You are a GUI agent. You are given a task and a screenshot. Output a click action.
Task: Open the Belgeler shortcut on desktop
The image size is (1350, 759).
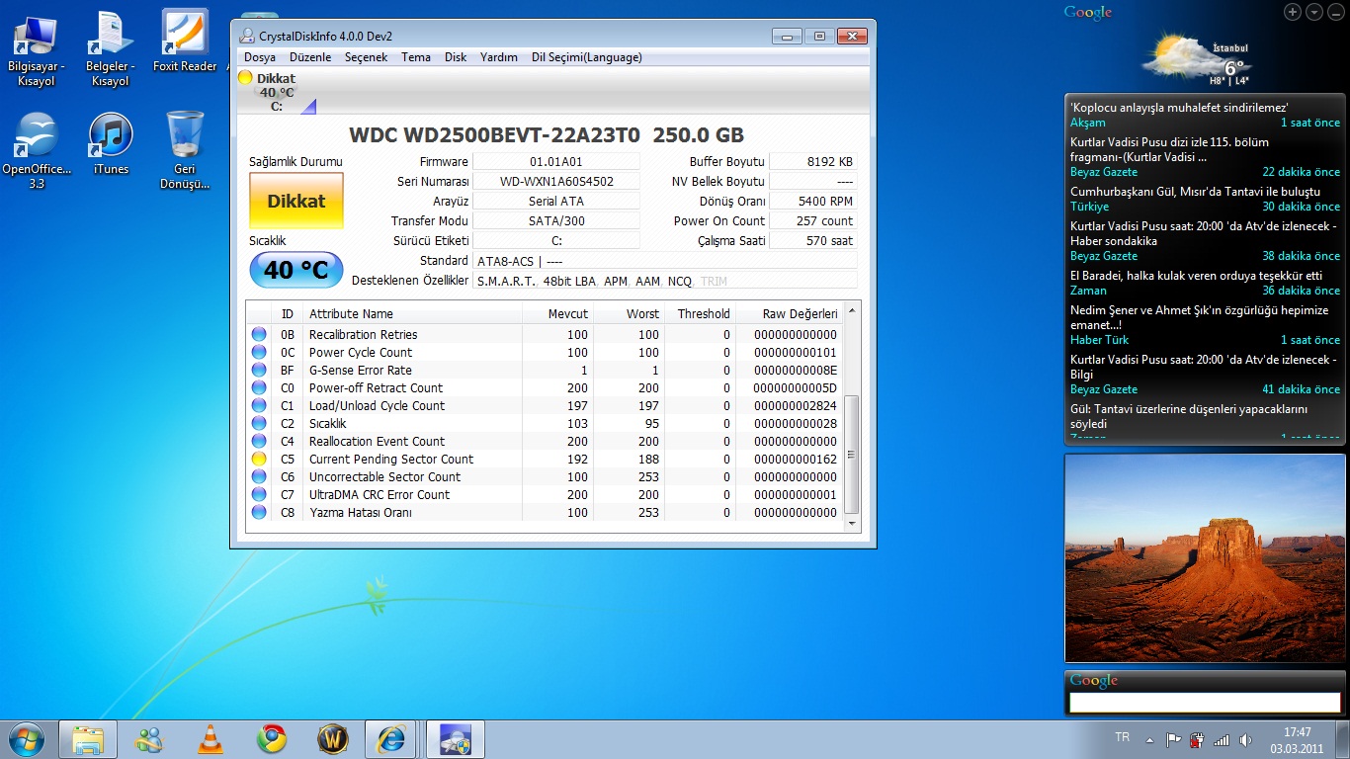(109, 49)
